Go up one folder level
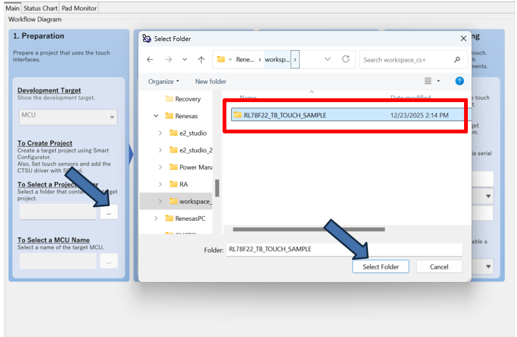The image size is (517, 337). [x=201, y=60]
